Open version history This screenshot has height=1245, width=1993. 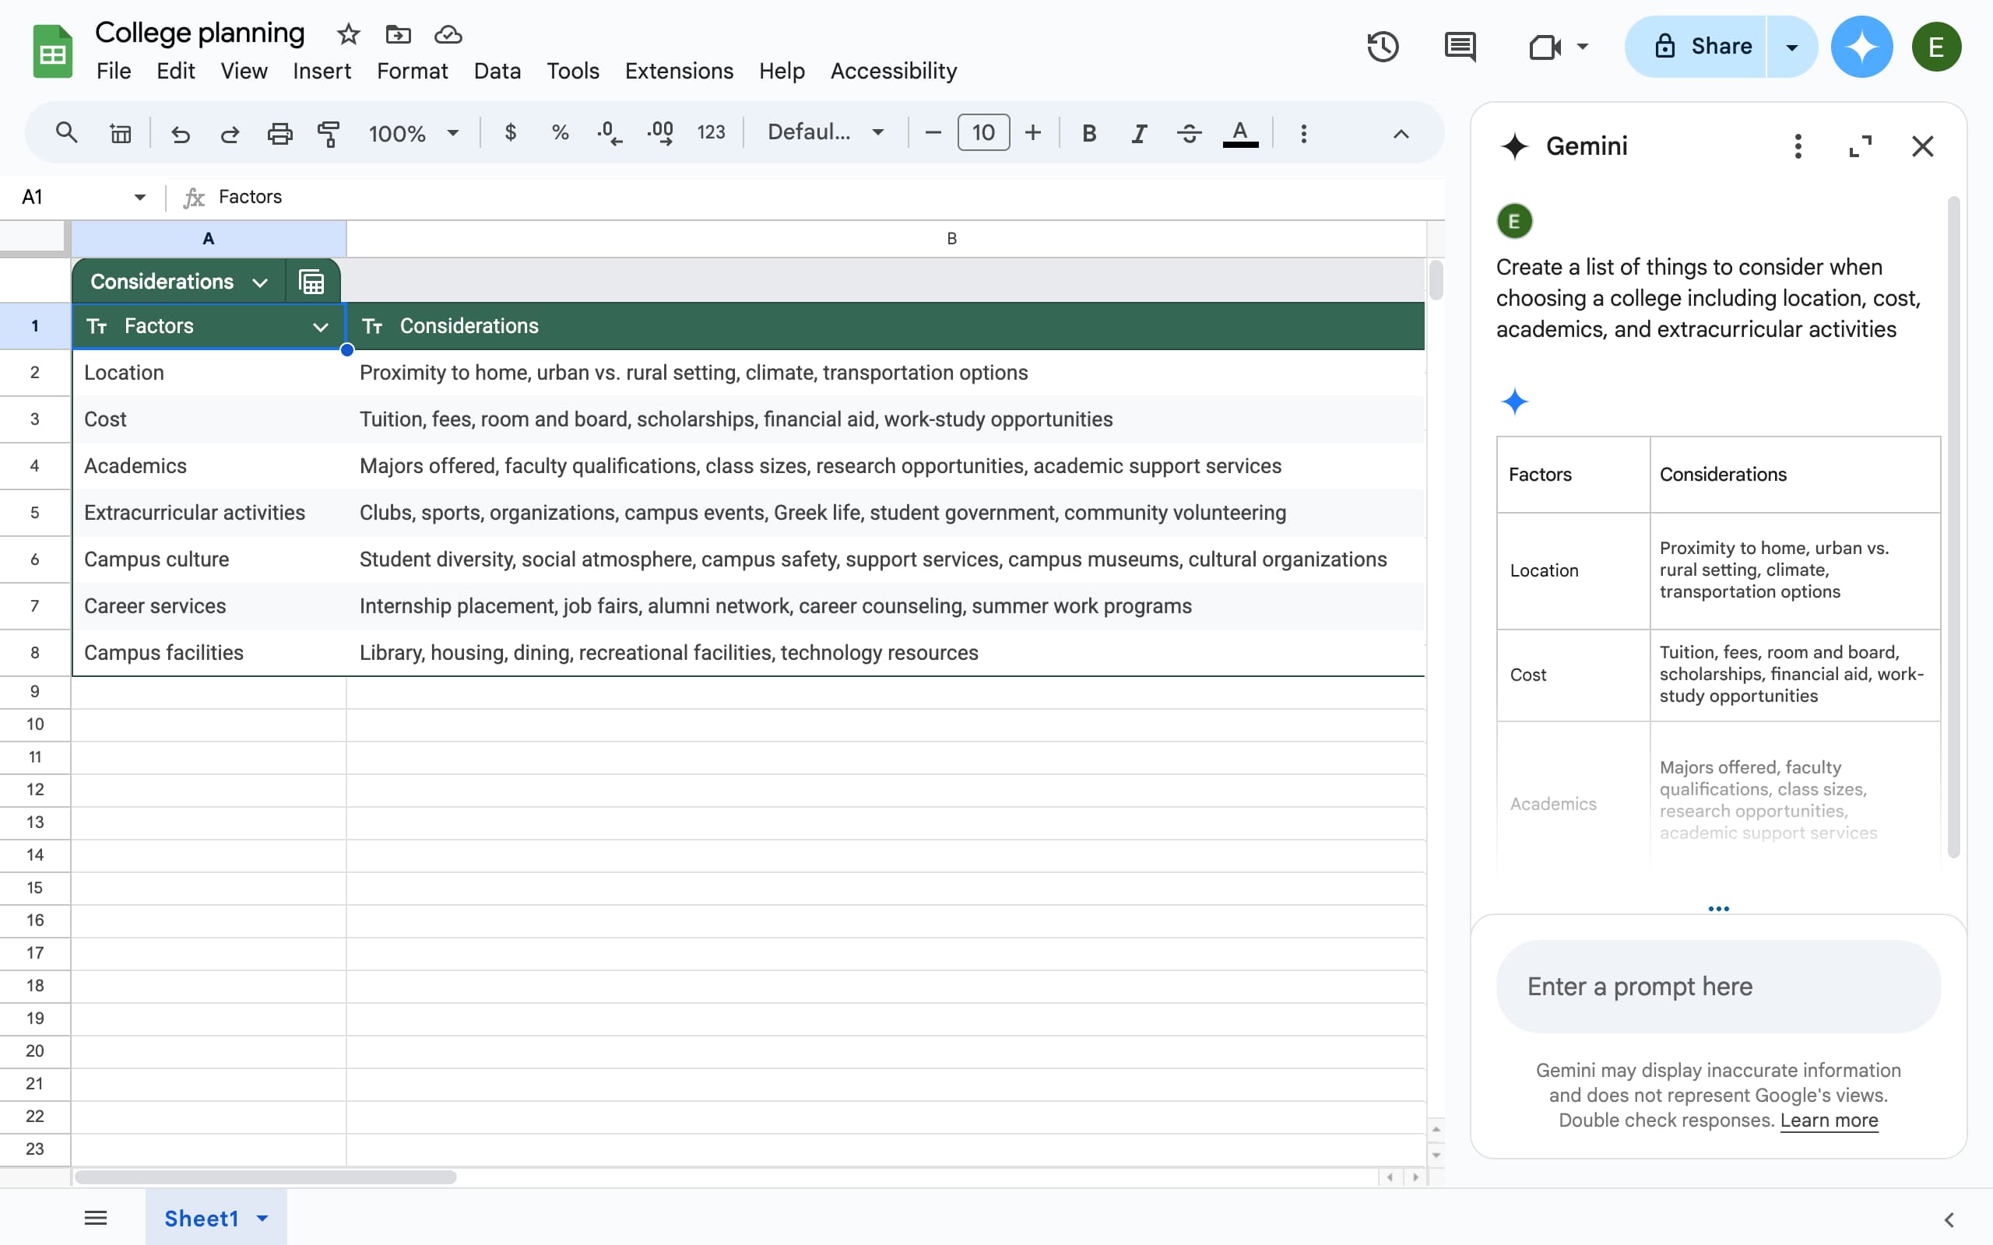1383,46
